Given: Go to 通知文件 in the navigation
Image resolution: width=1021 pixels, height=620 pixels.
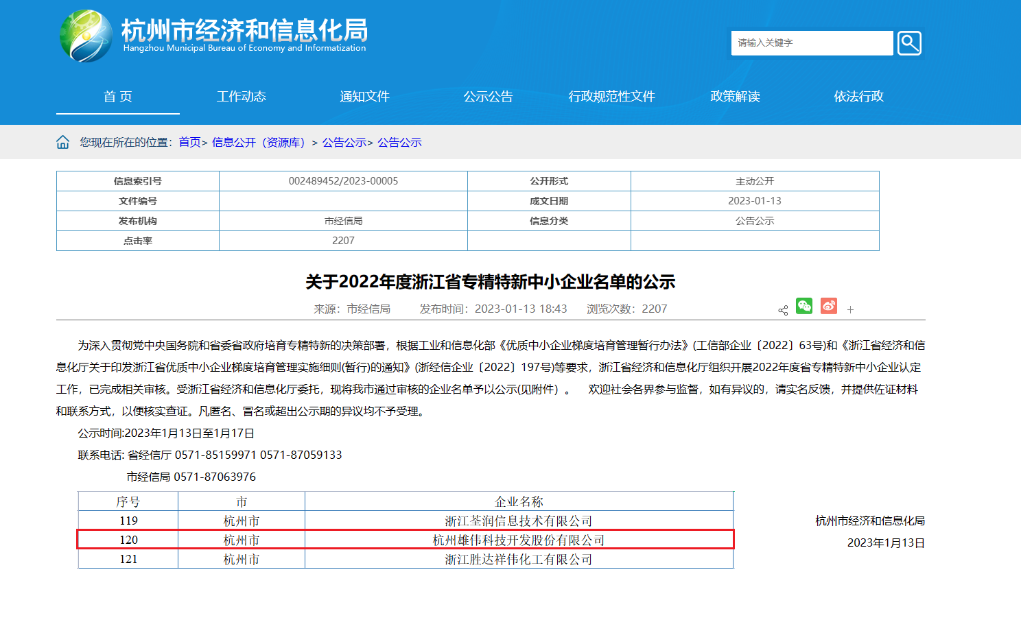Looking at the screenshot, I should (365, 97).
